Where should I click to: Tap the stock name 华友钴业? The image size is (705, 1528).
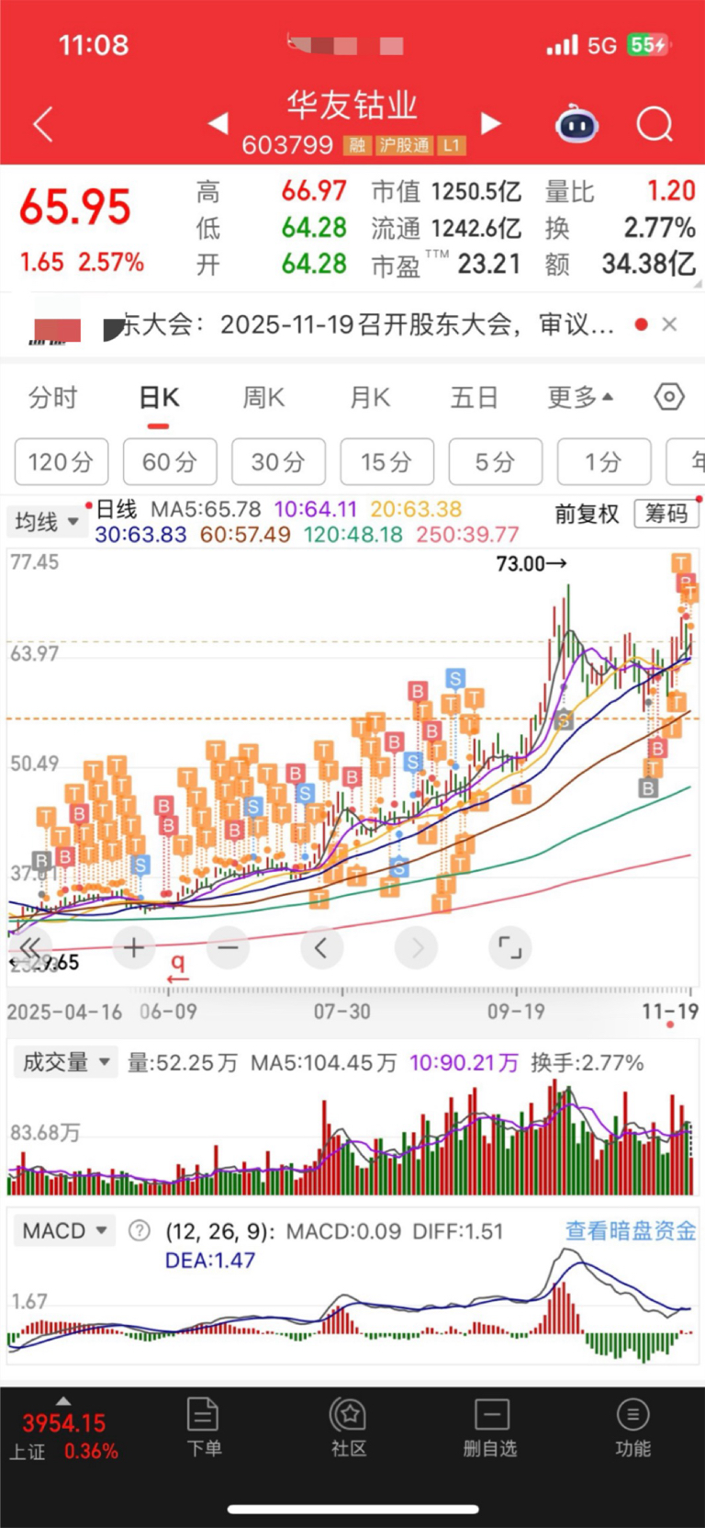point(352,105)
